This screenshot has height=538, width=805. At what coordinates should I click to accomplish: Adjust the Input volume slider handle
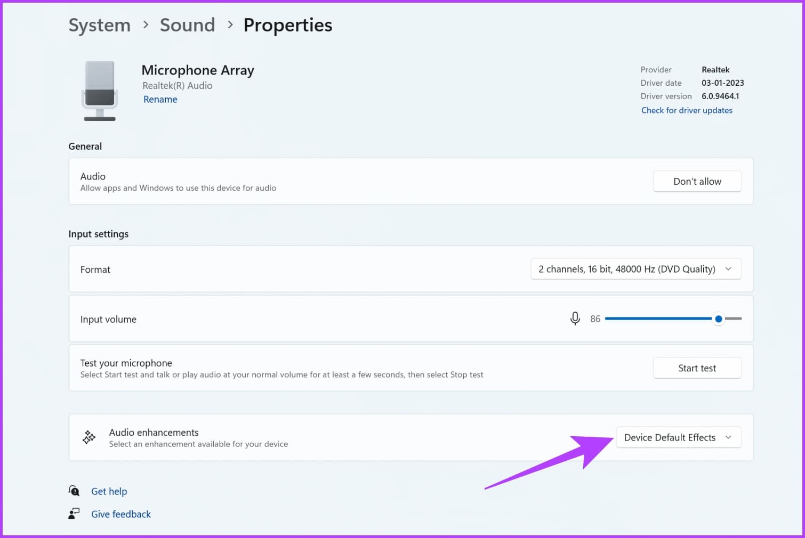[x=718, y=319]
